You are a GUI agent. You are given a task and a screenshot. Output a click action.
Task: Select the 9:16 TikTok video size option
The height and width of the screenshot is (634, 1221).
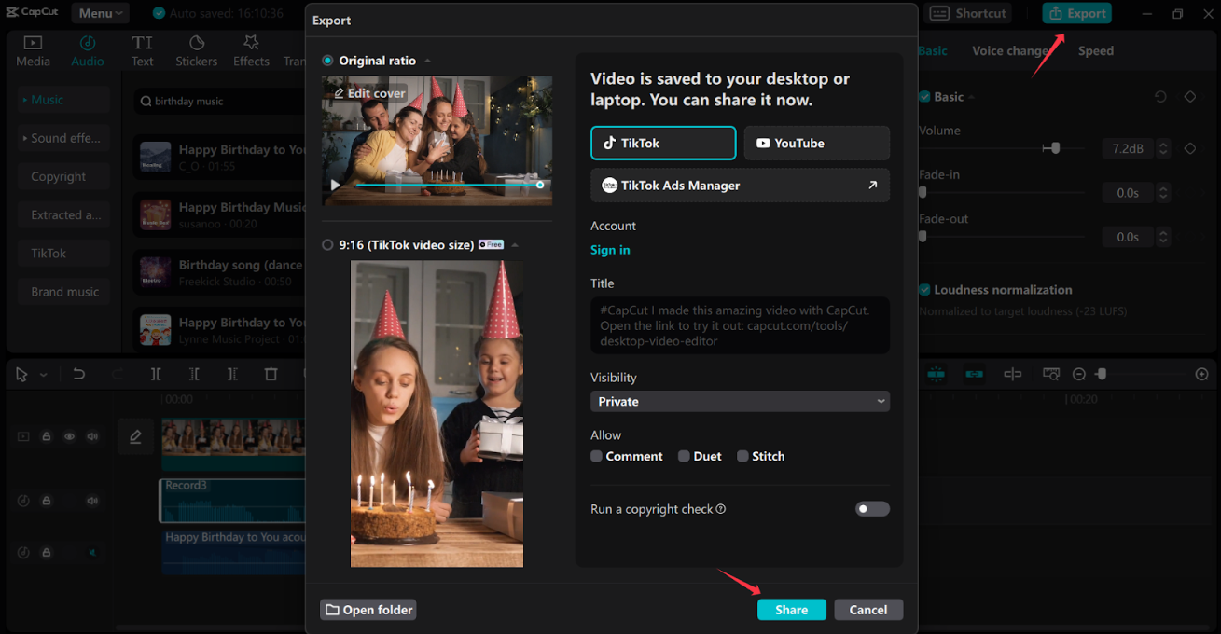(x=327, y=245)
